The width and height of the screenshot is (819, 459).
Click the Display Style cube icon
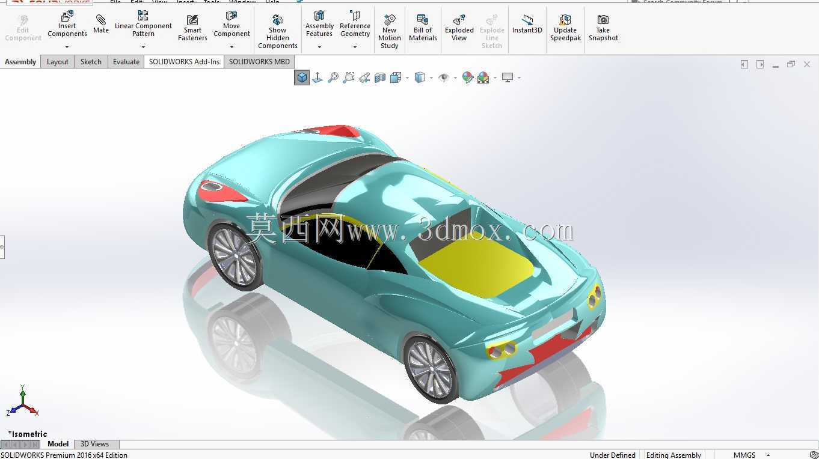[420, 78]
